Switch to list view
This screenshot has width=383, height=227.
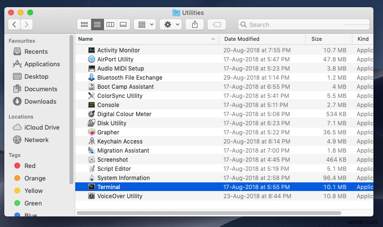click(x=97, y=24)
